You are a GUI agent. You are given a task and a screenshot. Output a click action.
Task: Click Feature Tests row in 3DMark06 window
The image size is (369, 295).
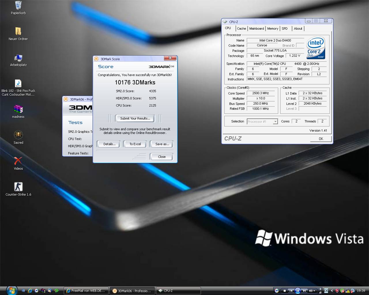point(78,153)
